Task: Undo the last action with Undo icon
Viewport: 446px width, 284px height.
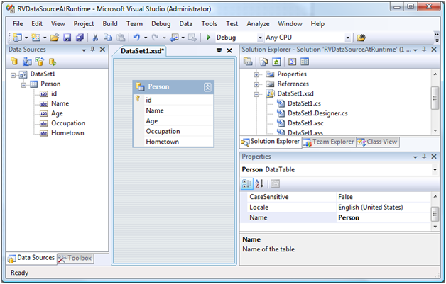Action: click(136, 38)
